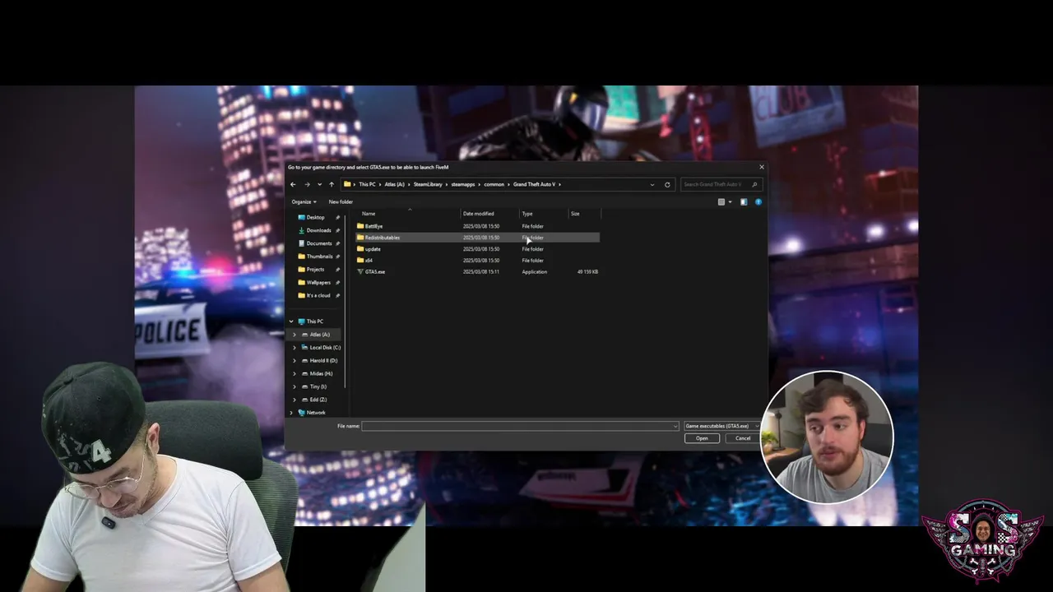Viewport: 1053px width, 592px height.
Task: Click the File name input box
Action: click(517, 426)
